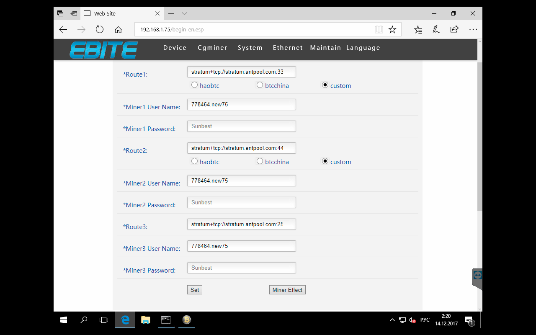536x335 pixels.
Task: Click the Miner1 User Name field
Action: pyautogui.click(x=242, y=104)
